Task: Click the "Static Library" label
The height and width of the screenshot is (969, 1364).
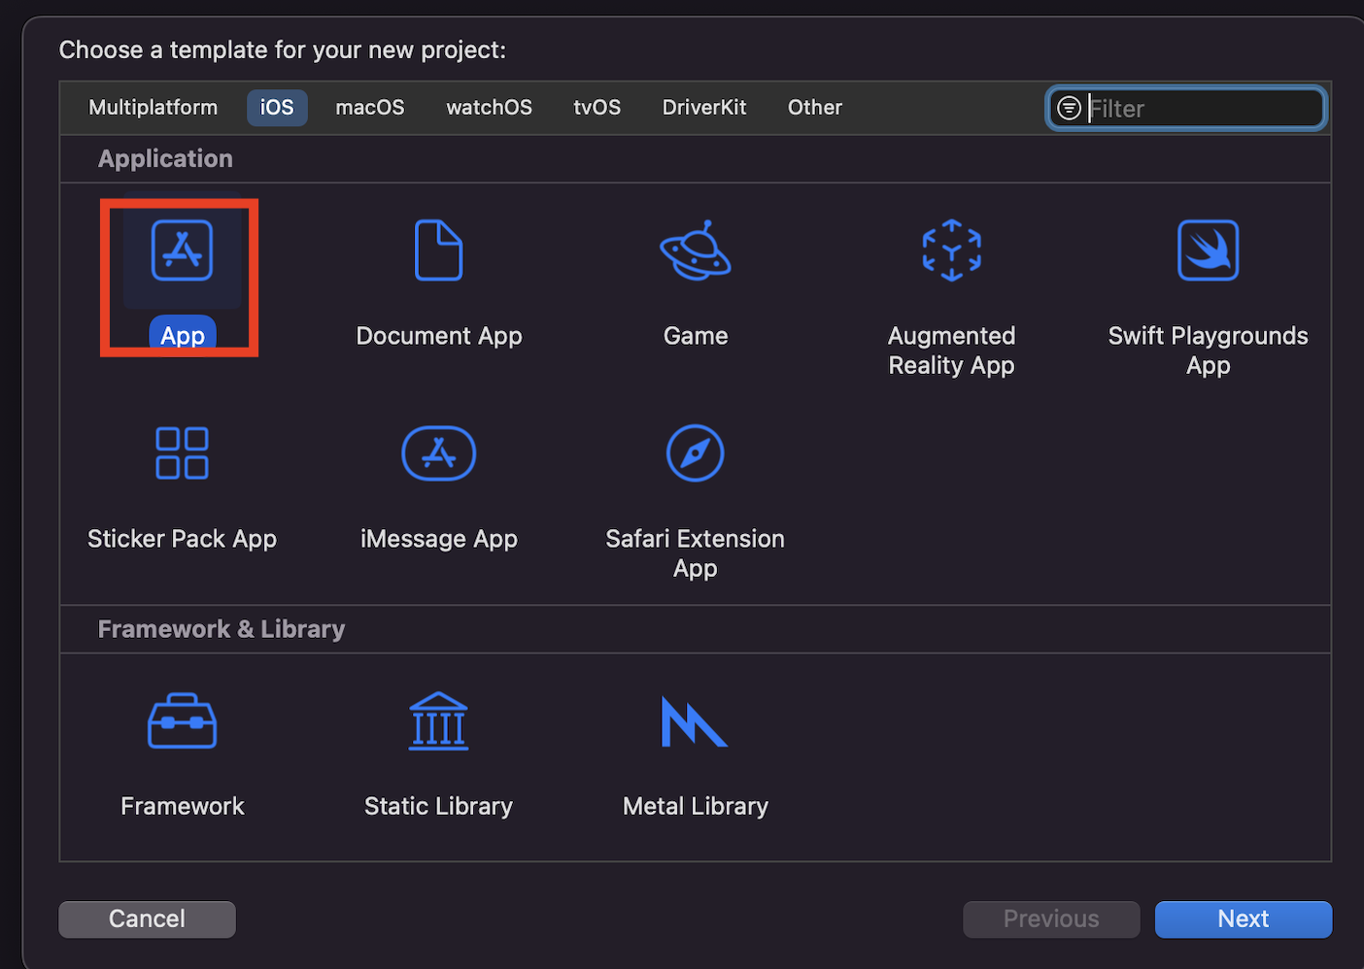Action: click(x=438, y=806)
